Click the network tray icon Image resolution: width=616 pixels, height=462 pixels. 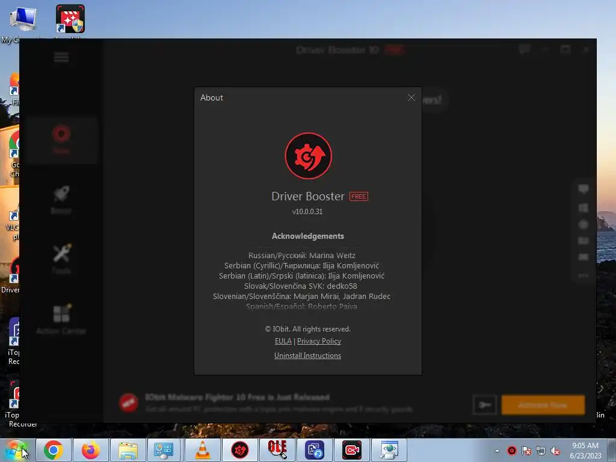click(x=541, y=451)
